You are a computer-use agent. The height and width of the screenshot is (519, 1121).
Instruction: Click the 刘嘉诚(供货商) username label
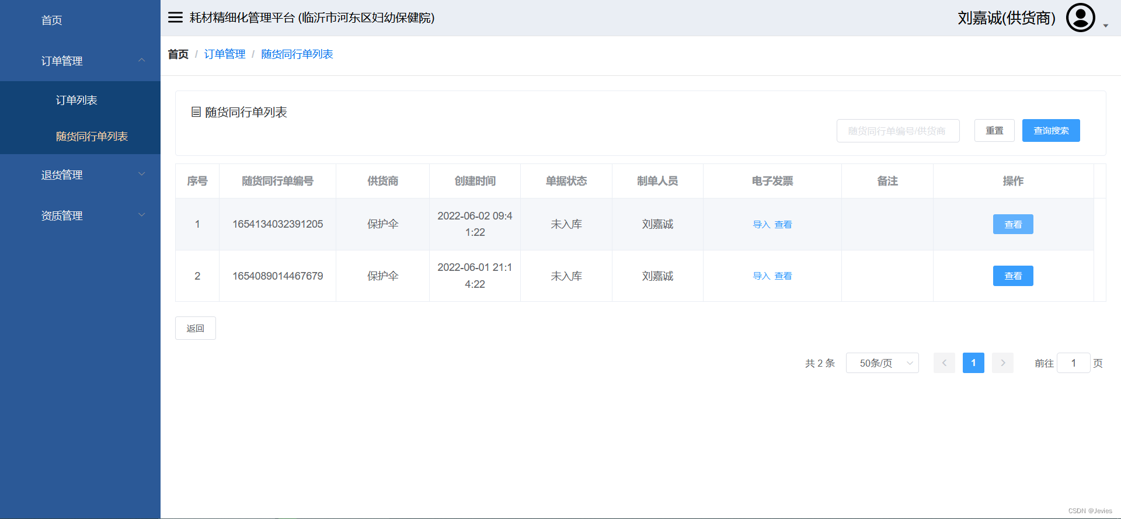1007,18
